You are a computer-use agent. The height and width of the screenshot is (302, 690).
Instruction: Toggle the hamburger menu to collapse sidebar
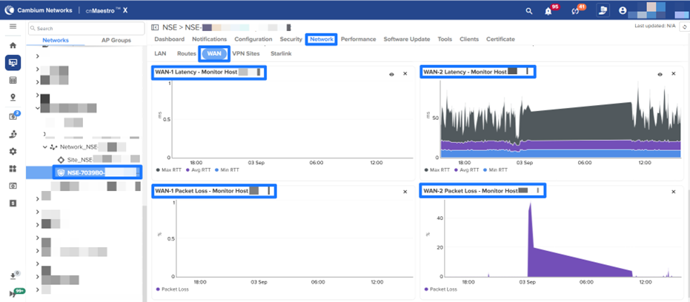13,27
